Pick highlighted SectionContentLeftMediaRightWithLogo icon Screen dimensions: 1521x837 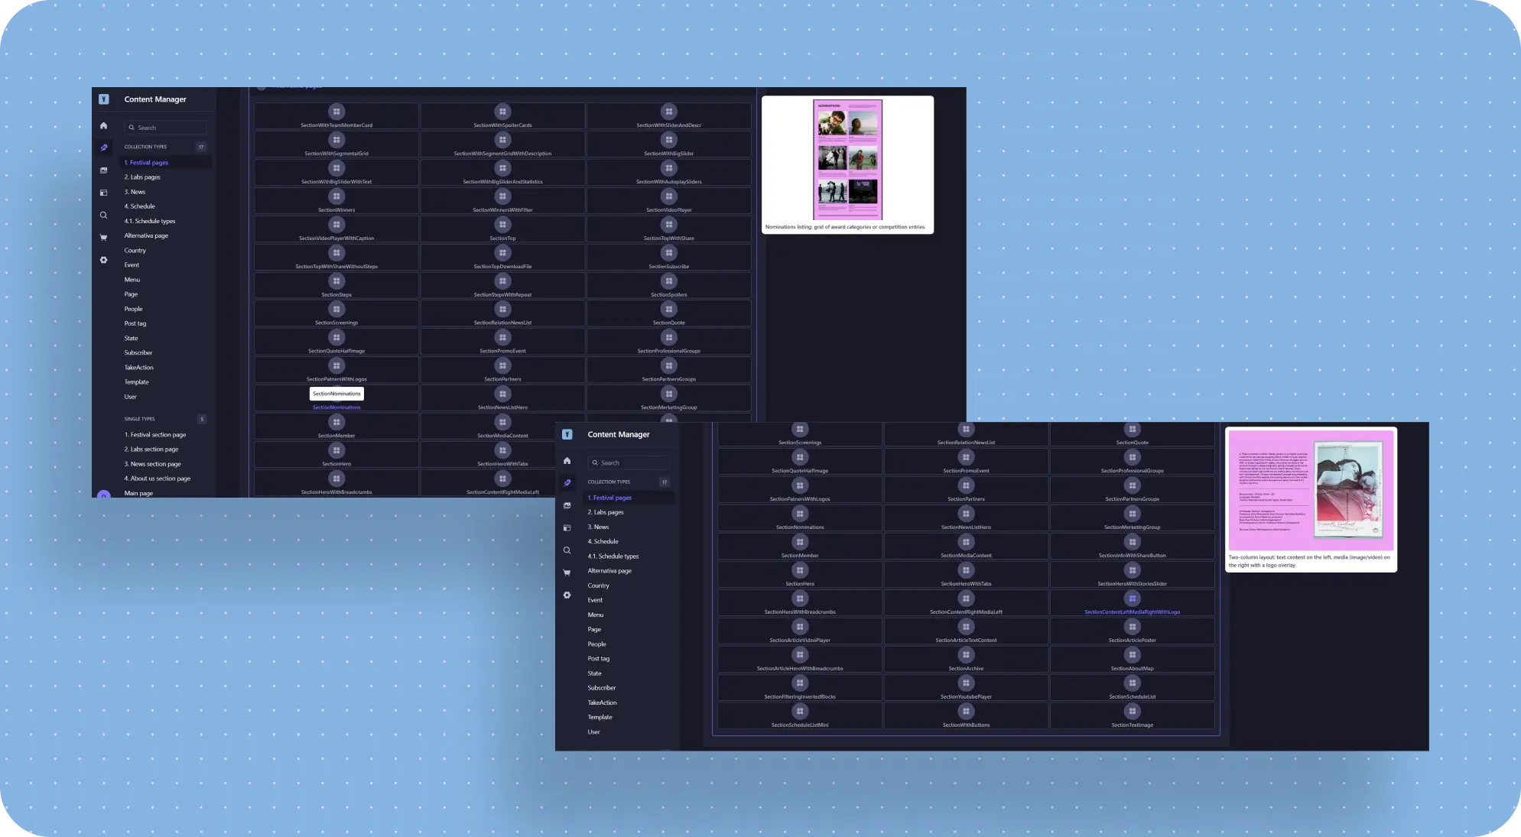pyautogui.click(x=1133, y=599)
